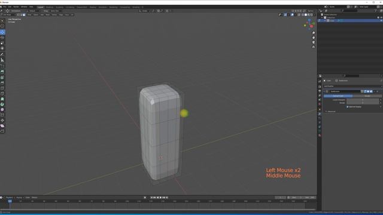The image size is (383, 215).
Task: Open the Modifier properties wrench tab
Action: (x=320, y=114)
